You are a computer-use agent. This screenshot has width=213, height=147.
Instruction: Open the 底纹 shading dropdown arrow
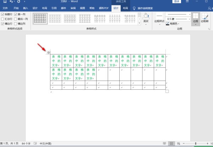146,25
